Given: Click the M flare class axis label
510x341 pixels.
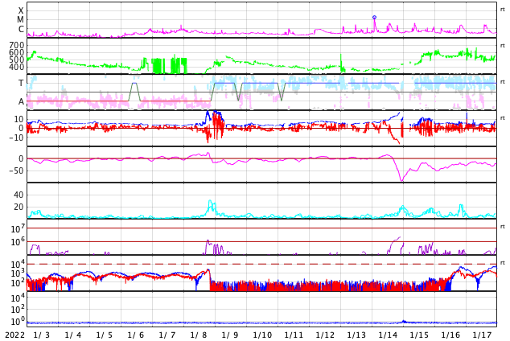Looking at the screenshot, I should (x=20, y=20).
